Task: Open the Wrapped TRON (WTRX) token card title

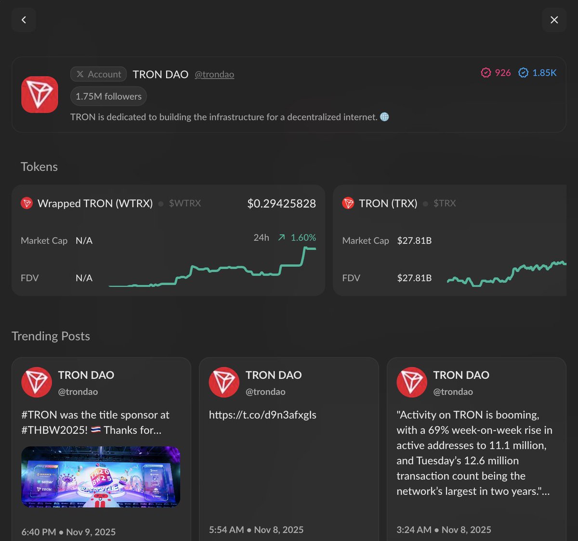Action: click(95, 204)
